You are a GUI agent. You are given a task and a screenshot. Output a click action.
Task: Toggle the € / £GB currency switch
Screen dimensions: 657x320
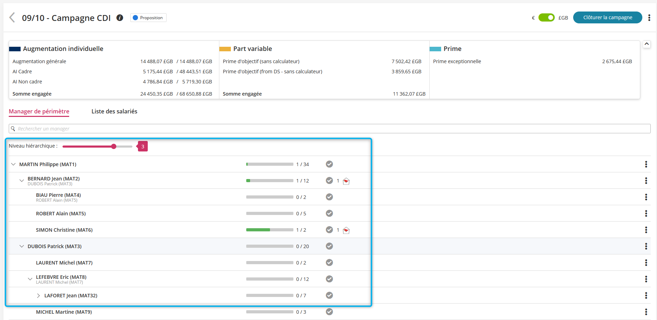click(x=546, y=17)
